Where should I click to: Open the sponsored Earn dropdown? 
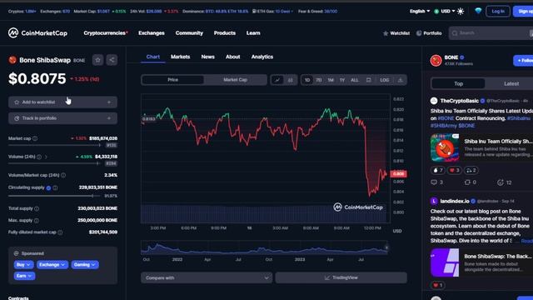click(24, 276)
